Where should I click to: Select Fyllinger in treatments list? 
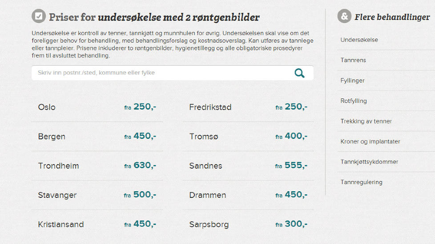point(352,80)
